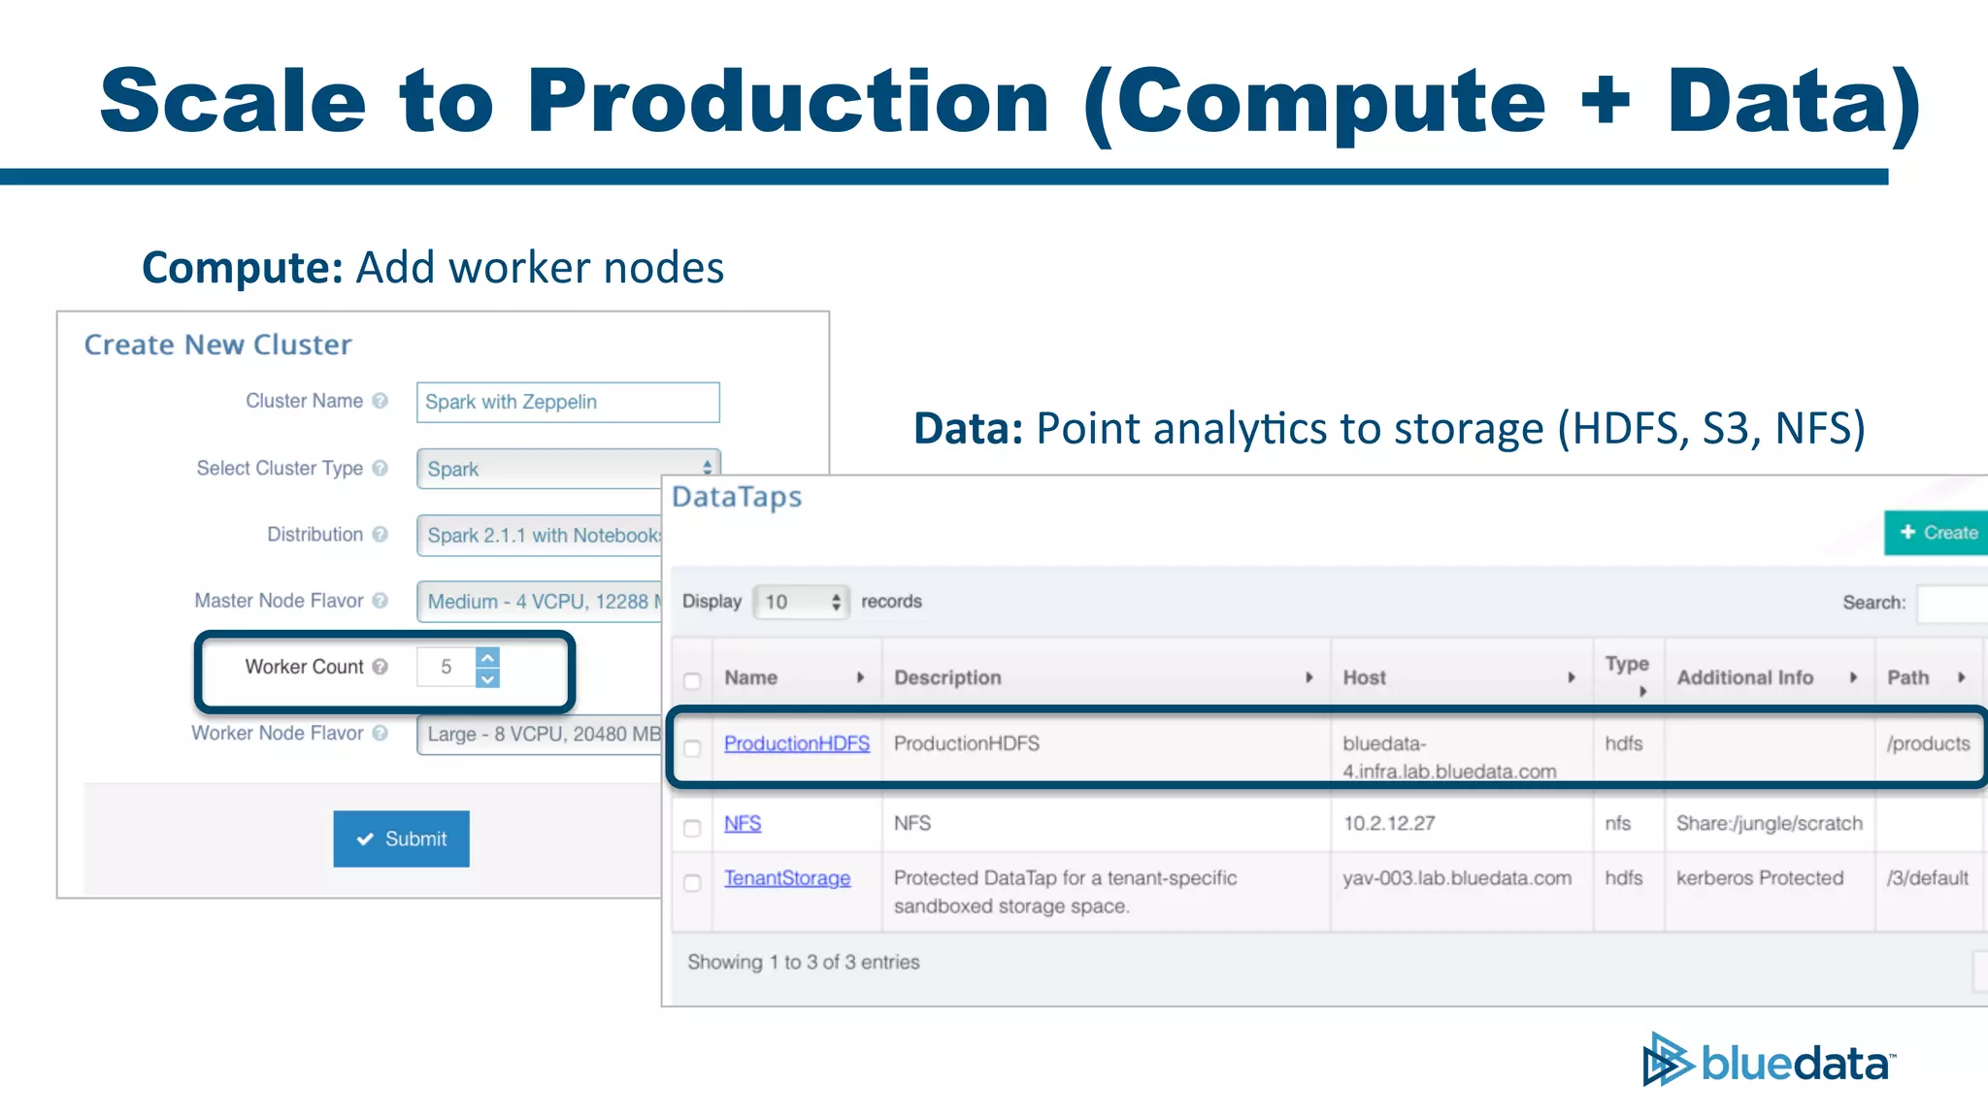This screenshot has height=1118, width=1988.
Task: Click help icon beside Worker Node Flavor
Action: [x=380, y=733]
